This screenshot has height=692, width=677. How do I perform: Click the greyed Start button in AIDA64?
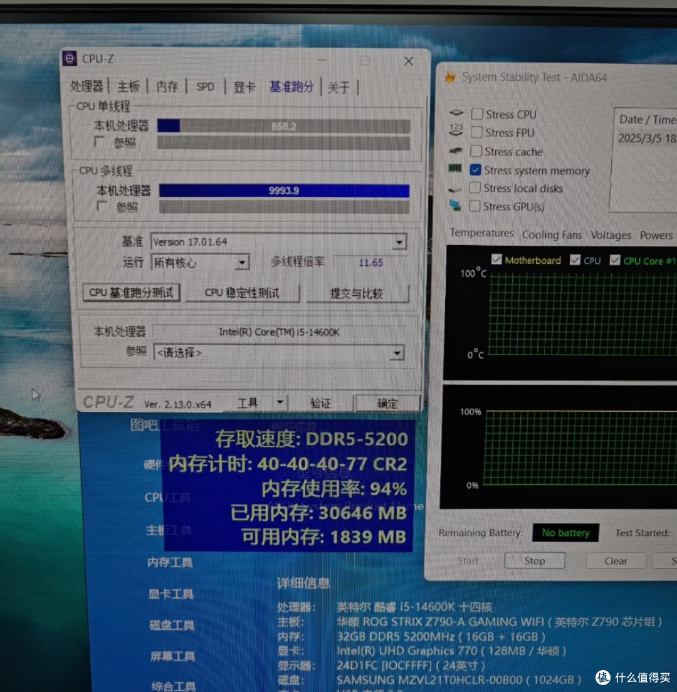pyautogui.click(x=468, y=560)
